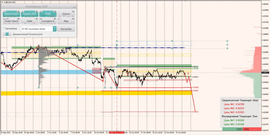
Task: Click the teal contract selector arrows
Action: click(x=55, y=29)
